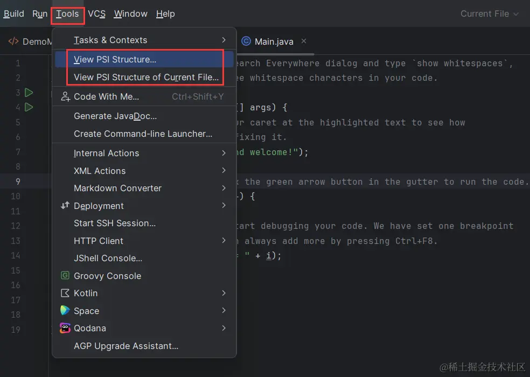Open the HTTP Client submenu

click(x=144, y=241)
